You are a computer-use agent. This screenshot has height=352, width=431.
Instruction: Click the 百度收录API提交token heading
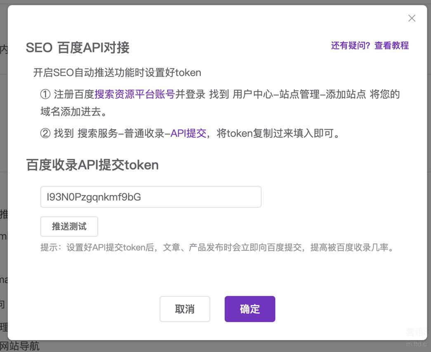click(92, 165)
